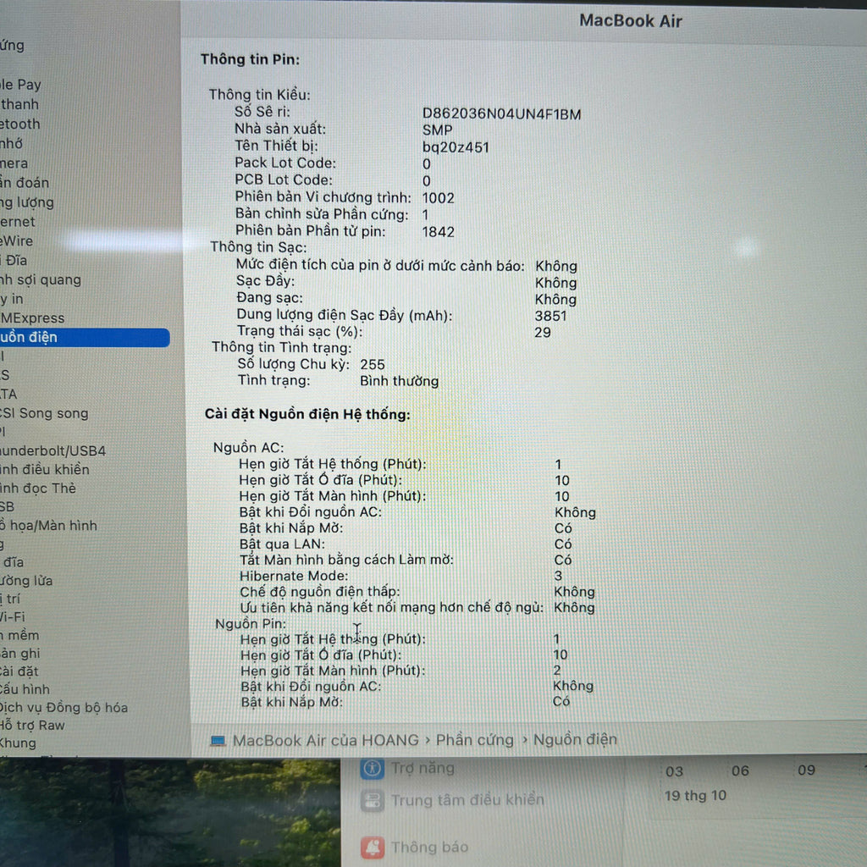Select Thunderbolt/USB4 in the sidebar
The width and height of the screenshot is (867, 867).
[x=52, y=450]
